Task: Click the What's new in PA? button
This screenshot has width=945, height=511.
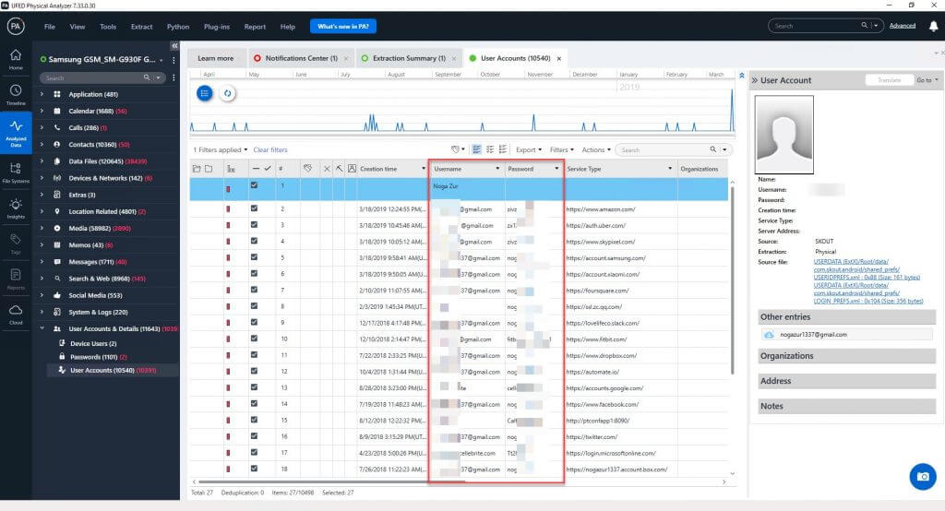Action: point(343,27)
